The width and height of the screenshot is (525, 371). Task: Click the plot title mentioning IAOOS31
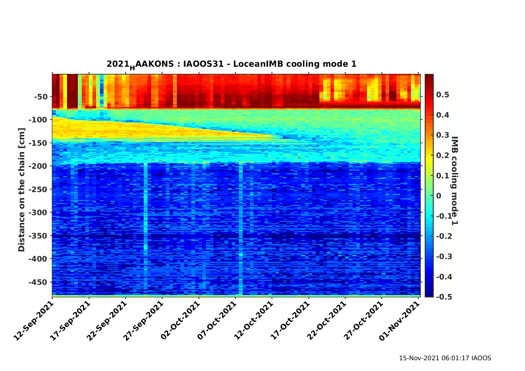pos(231,64)
